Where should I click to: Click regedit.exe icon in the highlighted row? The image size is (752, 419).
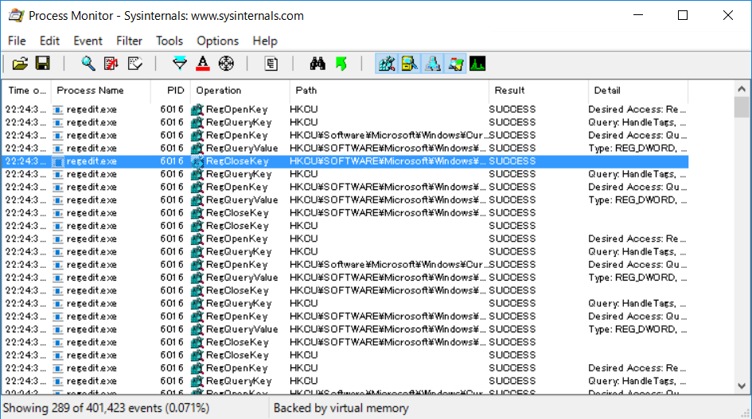click(x=57, y=161)
